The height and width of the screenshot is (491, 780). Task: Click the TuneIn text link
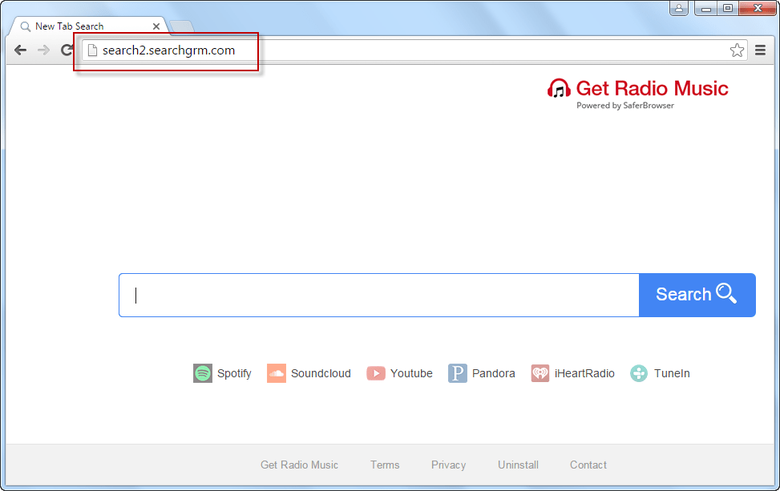tap(672, 373)
